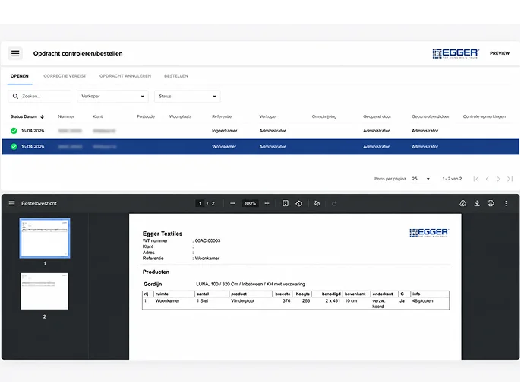Click the redo arrow in PDF toolbar

click(x=334, y=203)
